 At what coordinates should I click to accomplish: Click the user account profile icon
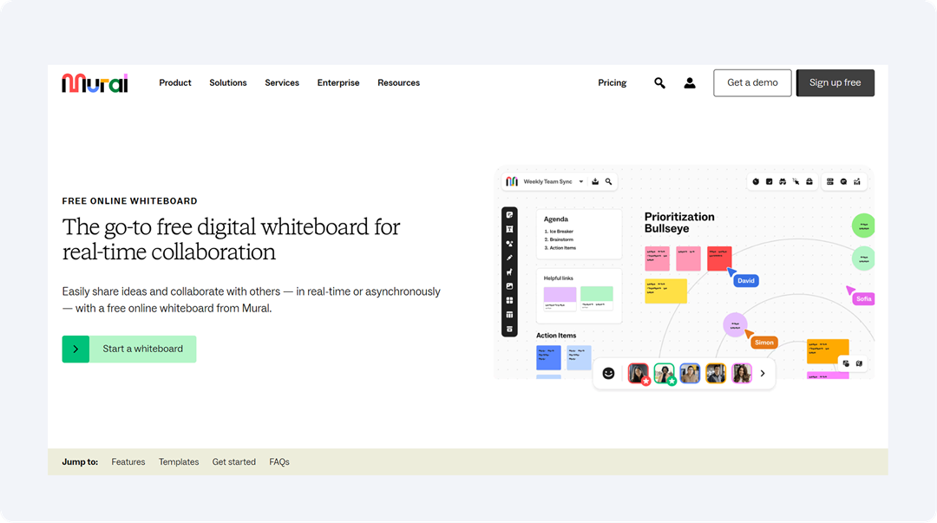[x=690, y=83]
